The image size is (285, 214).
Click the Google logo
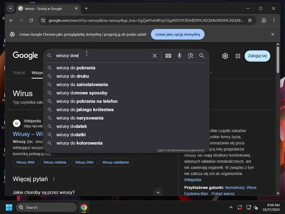25,55
